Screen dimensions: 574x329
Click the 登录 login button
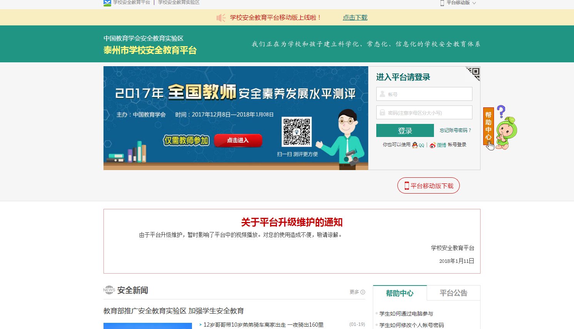coord(405,130)
